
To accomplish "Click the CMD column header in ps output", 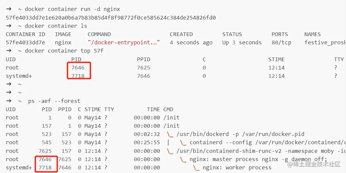I will pyautogui.click(x=168, y=109).
